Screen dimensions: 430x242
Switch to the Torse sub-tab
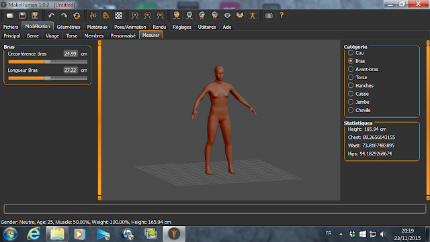click(72, 36)
